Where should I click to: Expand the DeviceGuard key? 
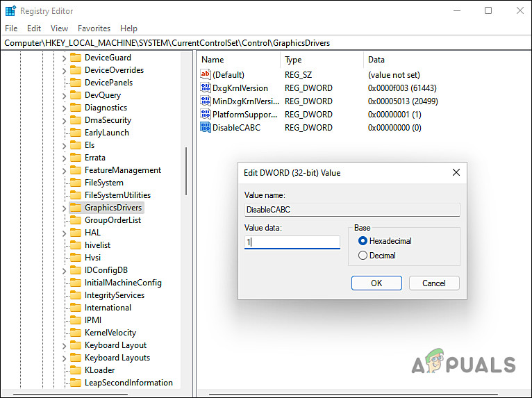tap(64, 58)
